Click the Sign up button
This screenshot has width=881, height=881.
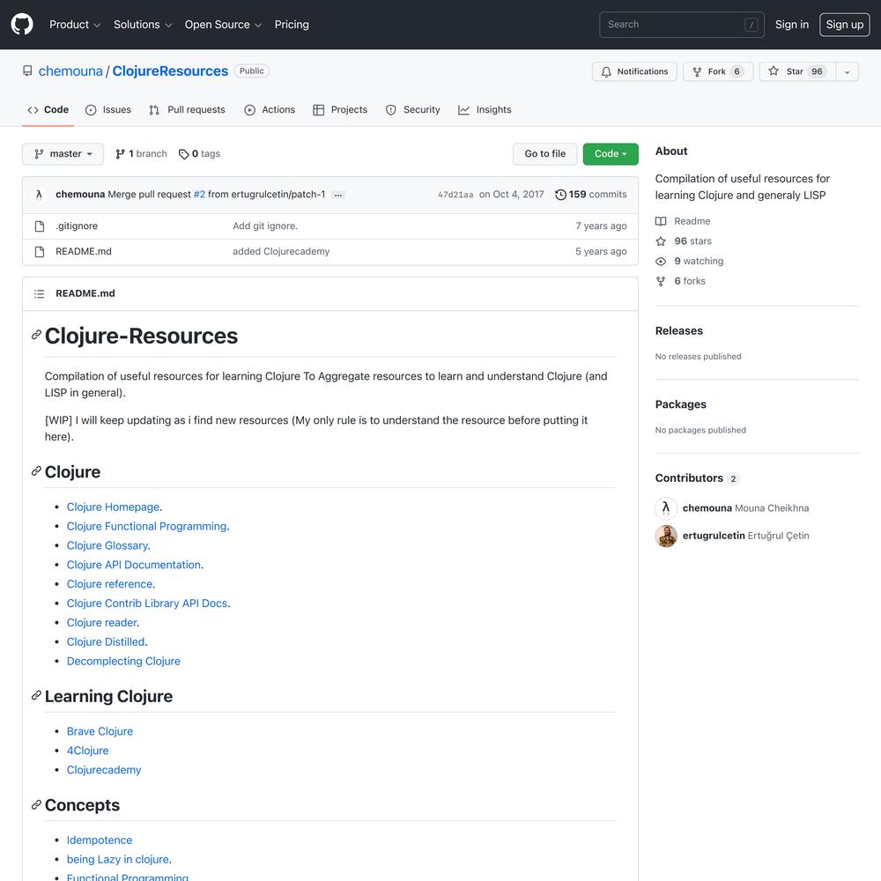coord(845,25)
